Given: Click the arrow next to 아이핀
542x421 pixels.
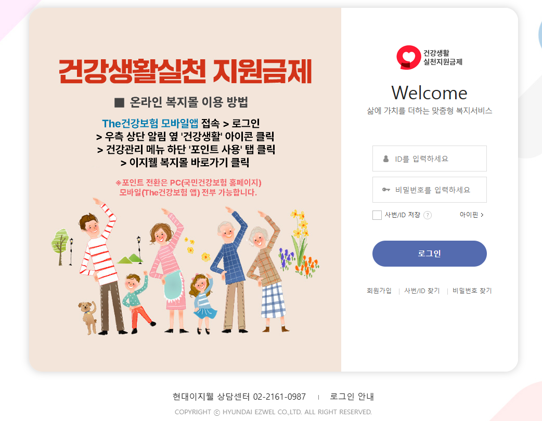Looking at the screenshot, I should point(482,215).
